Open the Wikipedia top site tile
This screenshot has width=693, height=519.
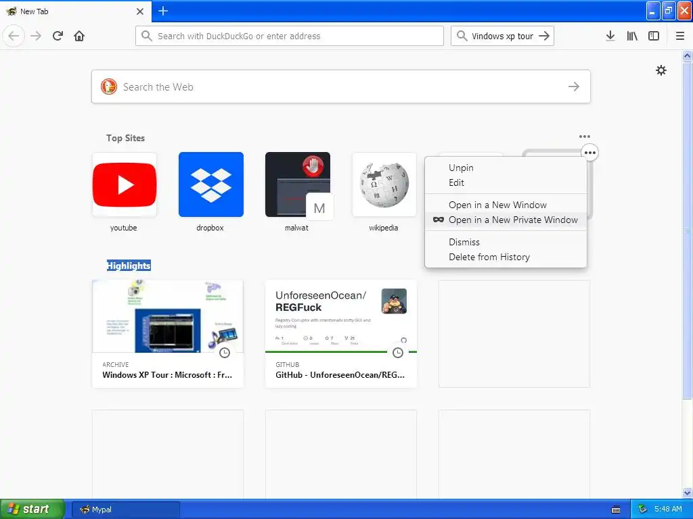[x=384, y=184]
